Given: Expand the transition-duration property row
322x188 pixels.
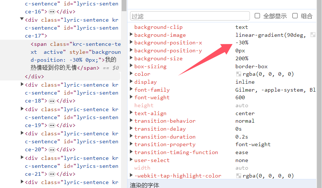Looking at the screenshot, I should 131,137.
